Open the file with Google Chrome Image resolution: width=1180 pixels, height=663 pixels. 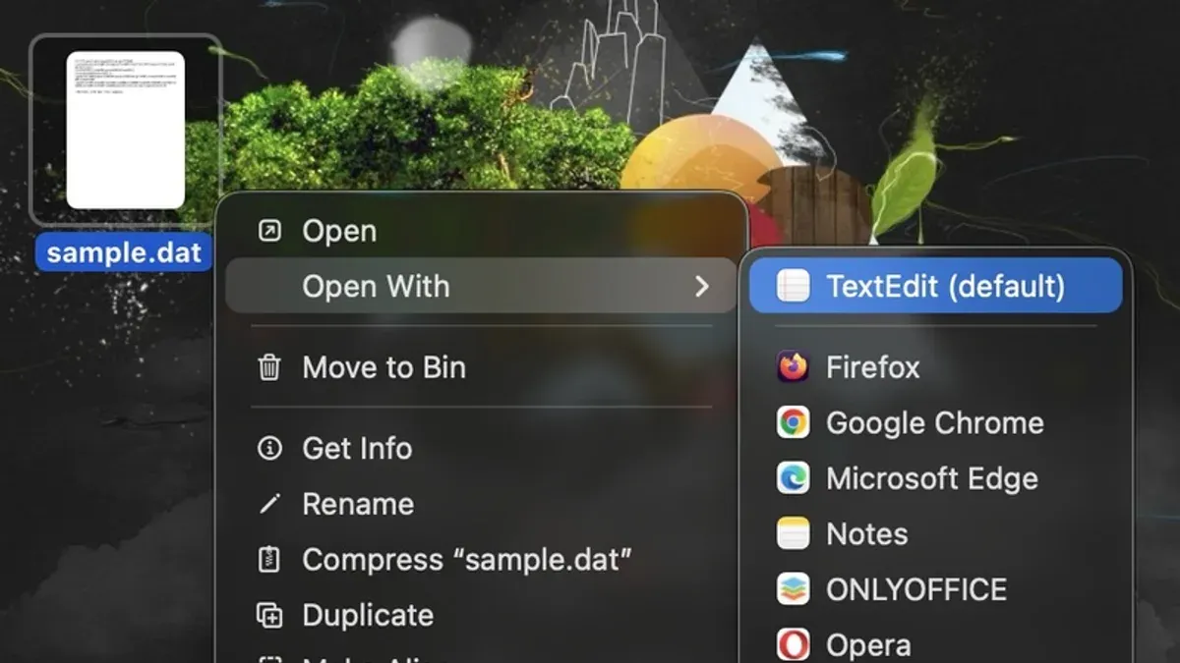[935, 423]
